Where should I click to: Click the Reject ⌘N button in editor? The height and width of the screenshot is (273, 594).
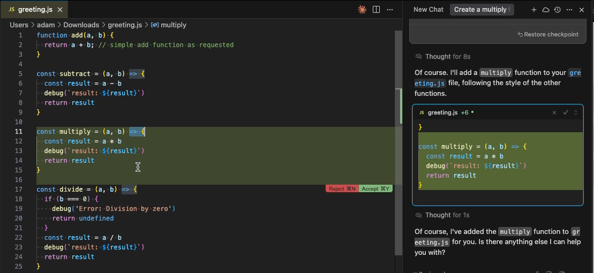pyautogui.click(x=342, y=188)
